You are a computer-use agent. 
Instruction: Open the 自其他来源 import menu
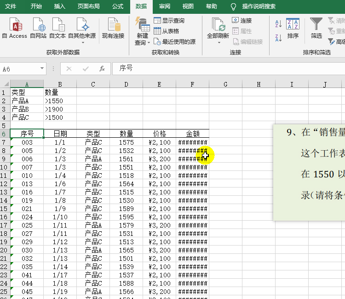click(82, 30)
